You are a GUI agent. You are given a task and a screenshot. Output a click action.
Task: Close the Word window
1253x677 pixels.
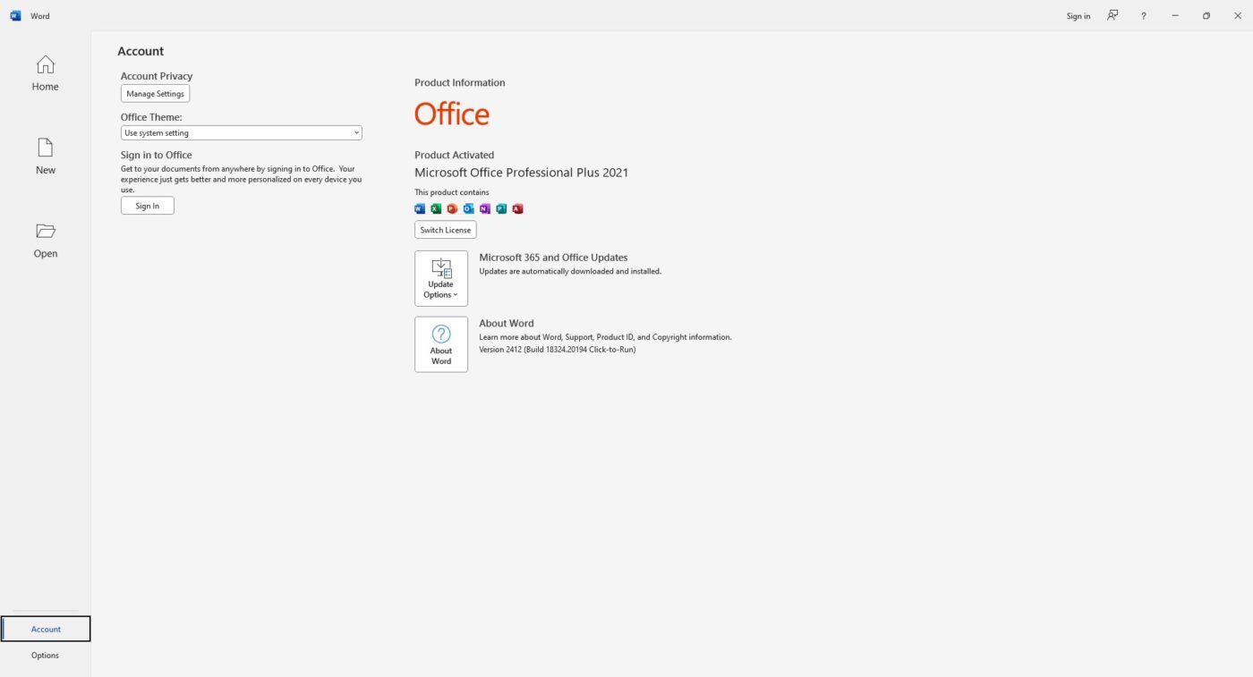tap(1238, 15)
